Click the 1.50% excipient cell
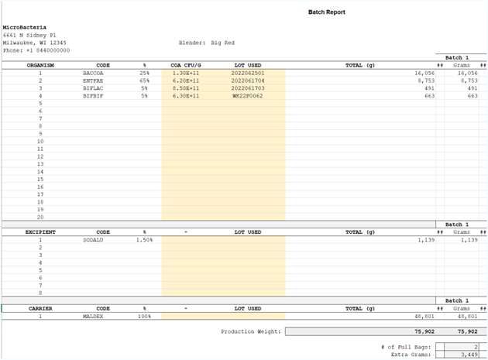This screenshot has height=360, width=488. tap(144, 240)
